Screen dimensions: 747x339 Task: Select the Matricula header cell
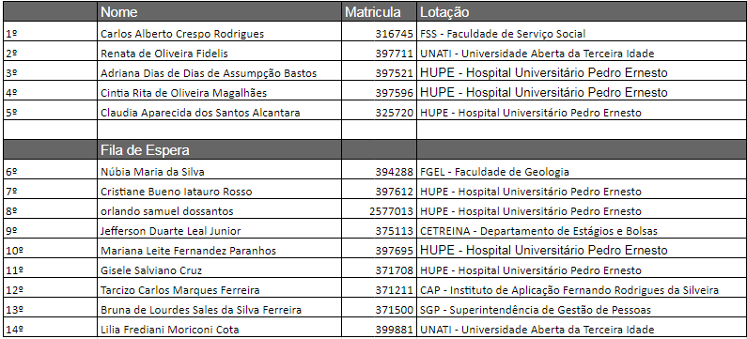click(379, 12)
